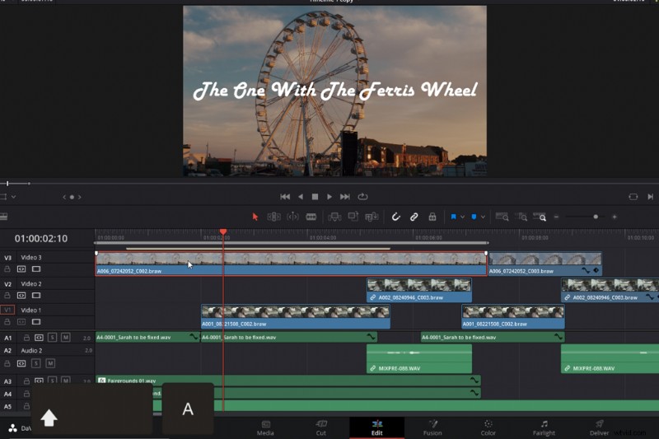Click the Overwrite Clip toolbar icon

(x=353, y=217)
